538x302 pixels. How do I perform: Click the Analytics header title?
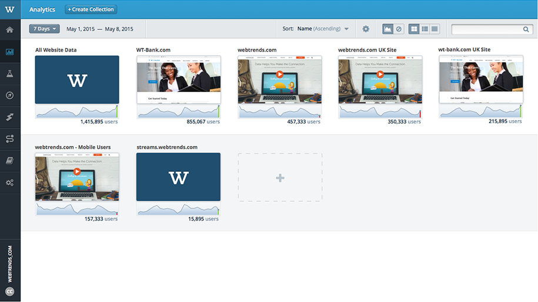pos(42,9)
